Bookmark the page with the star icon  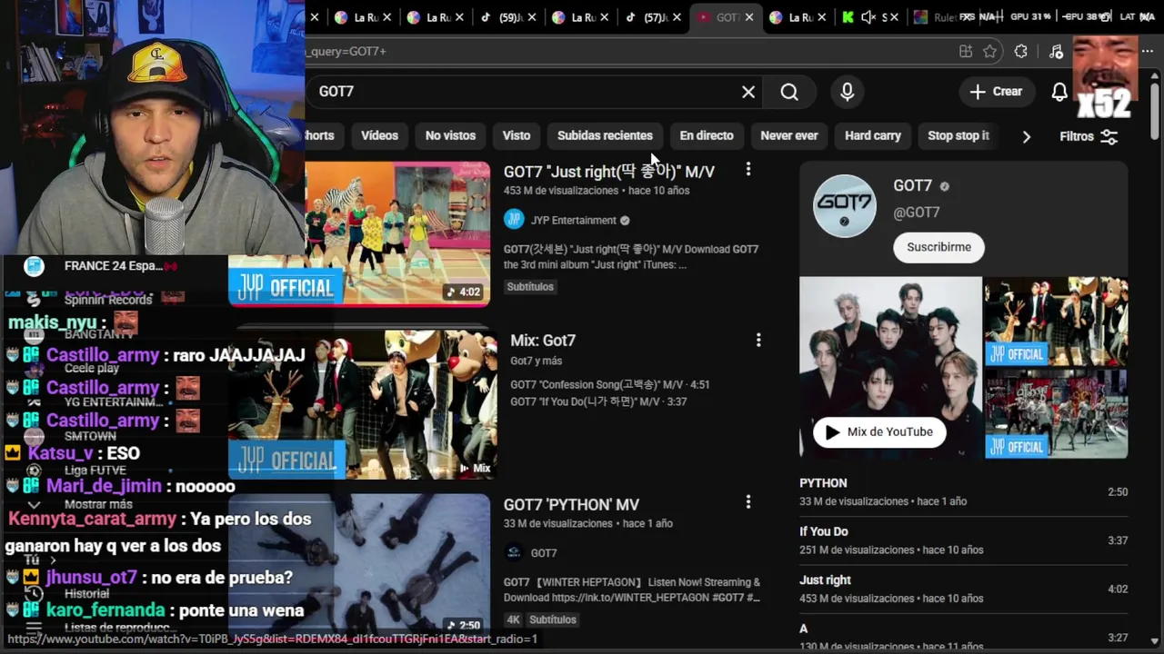[x=990, y=52]
